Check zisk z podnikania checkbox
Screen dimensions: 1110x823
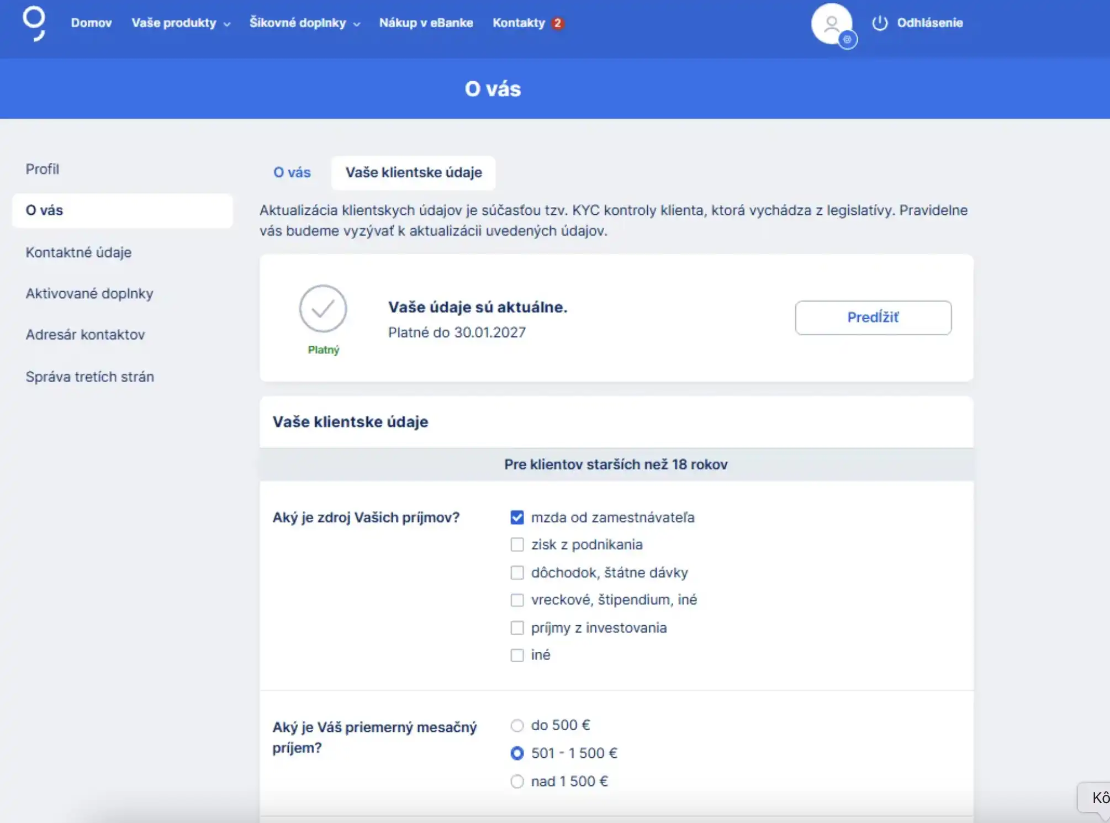[517, 545]
